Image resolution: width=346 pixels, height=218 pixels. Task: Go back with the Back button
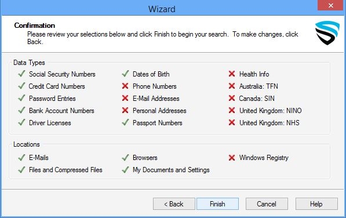click(x=174, y=204)
